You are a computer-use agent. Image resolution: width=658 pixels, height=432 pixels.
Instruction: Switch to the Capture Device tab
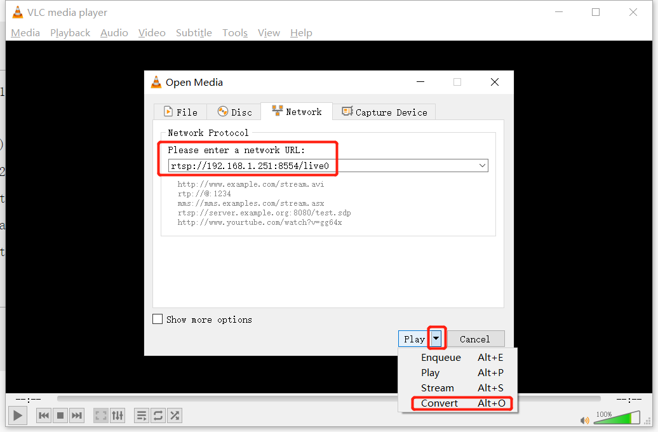[384, 112]
